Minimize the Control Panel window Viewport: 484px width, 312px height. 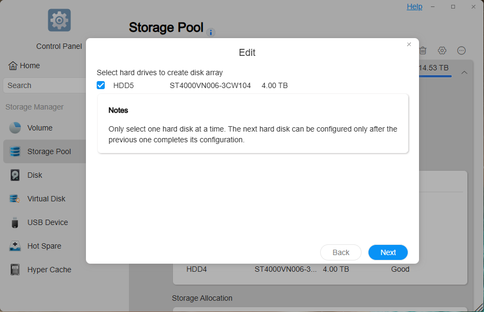(433, 6)
